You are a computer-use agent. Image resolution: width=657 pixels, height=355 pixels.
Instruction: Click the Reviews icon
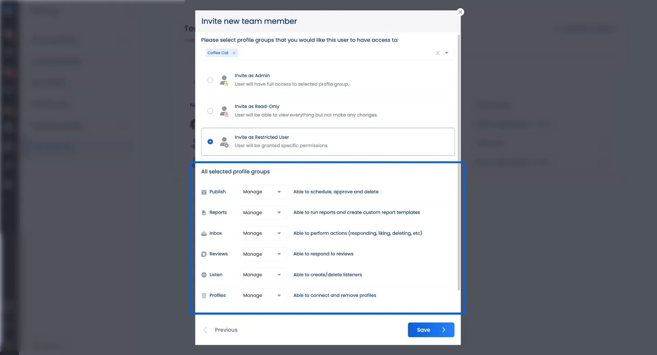click(x=204, y=254)
